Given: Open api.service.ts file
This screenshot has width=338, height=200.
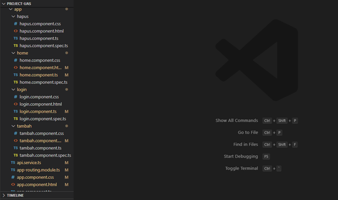Looking at the screenshot, I should (29, 163).
